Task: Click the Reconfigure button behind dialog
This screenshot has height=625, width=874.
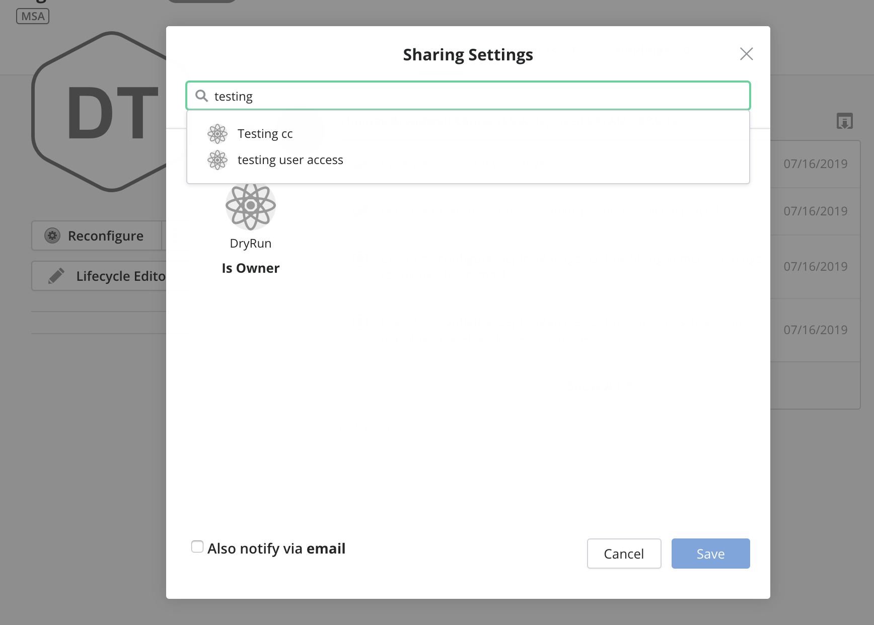Action: coord(97,236)
